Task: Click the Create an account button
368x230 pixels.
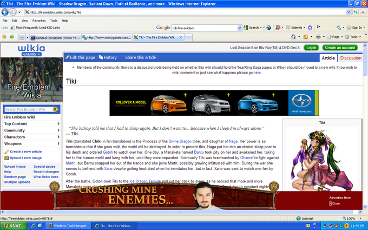Action: click(x=340, y=48)
